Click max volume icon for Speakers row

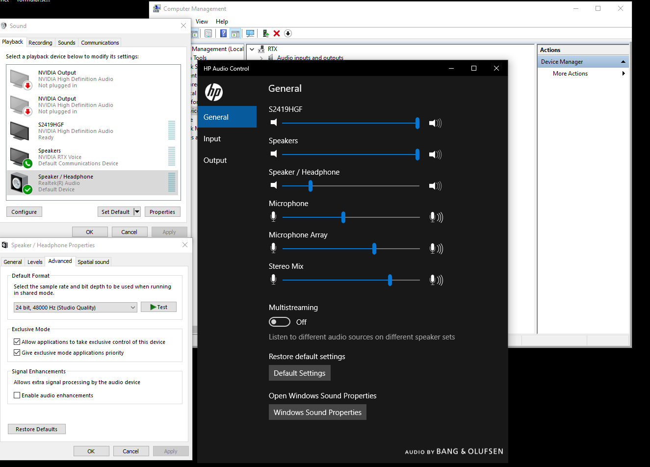click(x=435, y=155)
